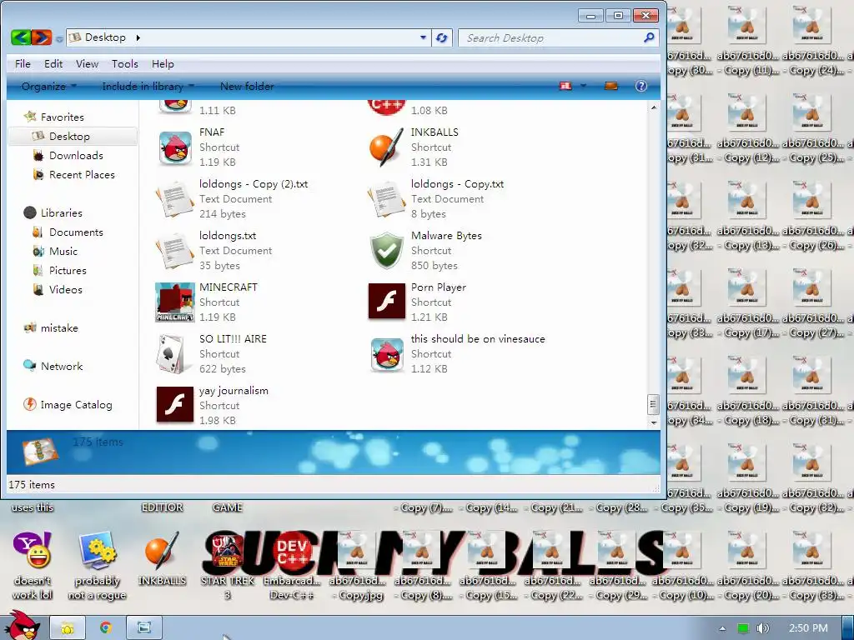Click Explorer taskbar button
The height and width of the screenshot is (640, 854).
tap(68, 628)
